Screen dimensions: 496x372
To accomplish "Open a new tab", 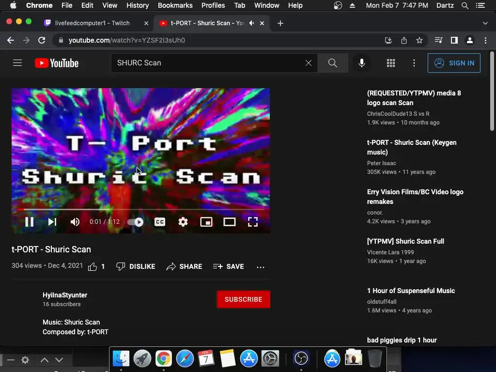I will coord(280,23).
